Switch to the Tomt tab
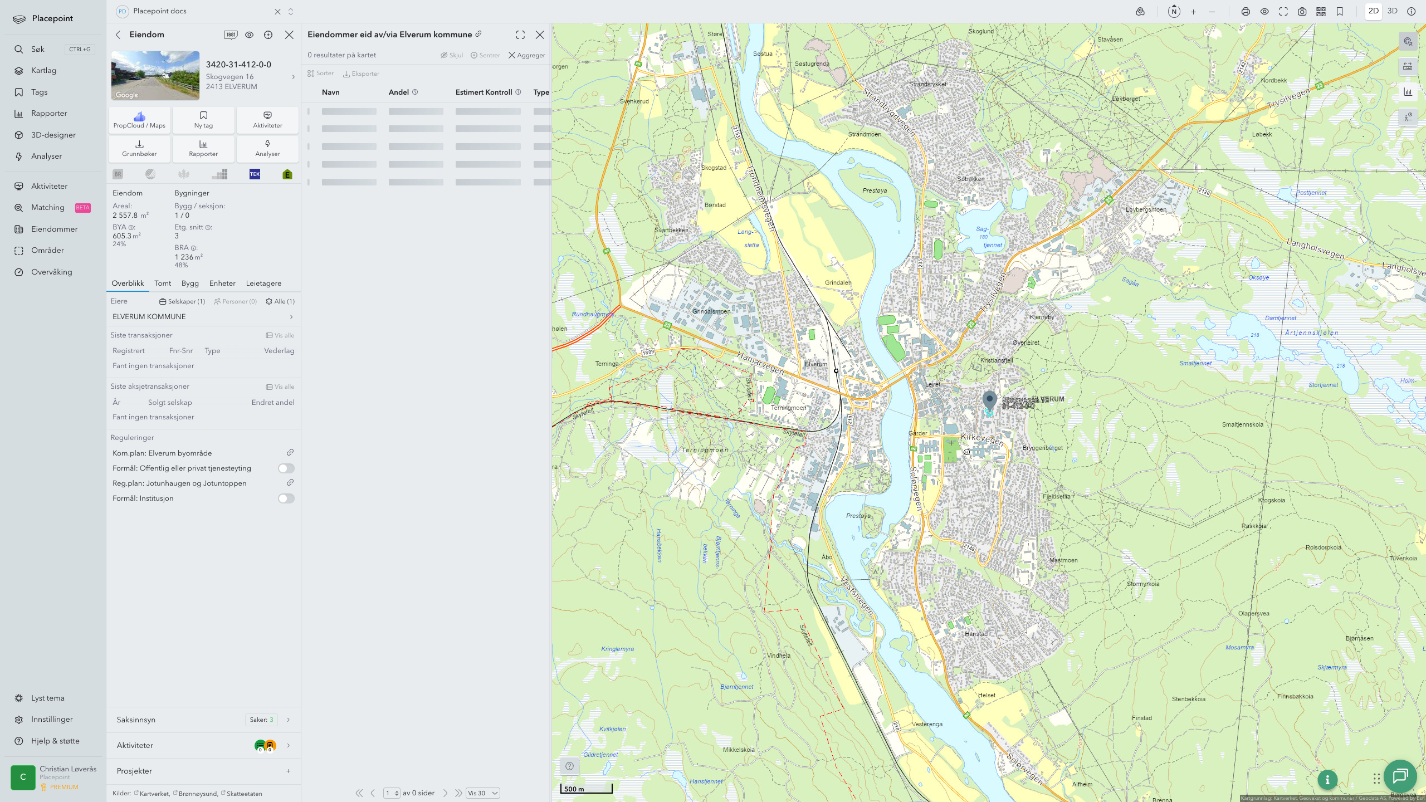Screen dimensions: 1426x802 pos(163,283)
